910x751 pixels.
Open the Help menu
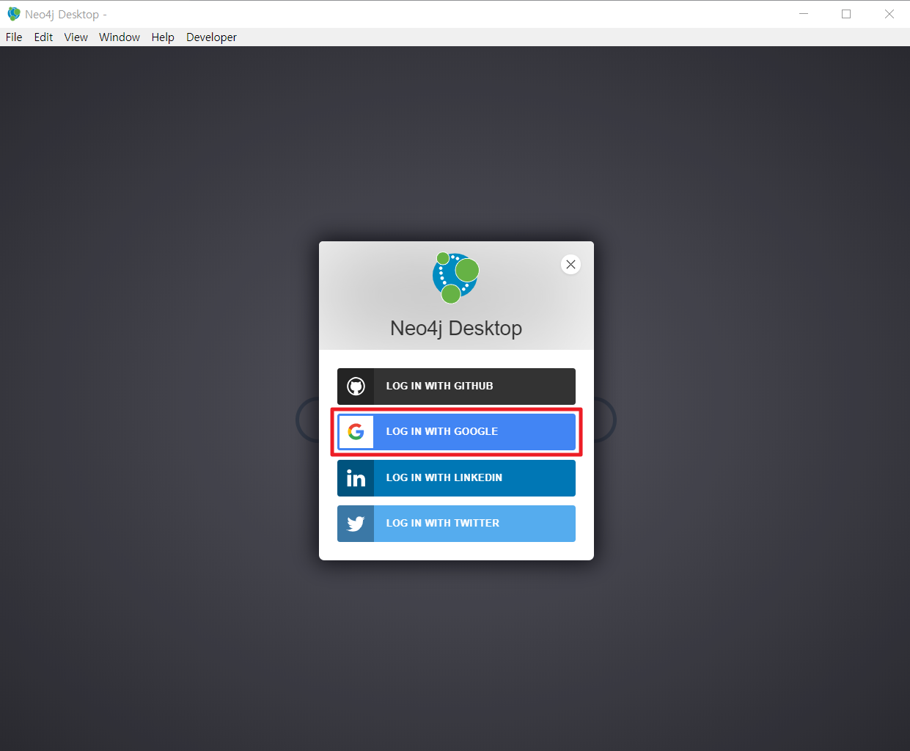tap(163, 37)
